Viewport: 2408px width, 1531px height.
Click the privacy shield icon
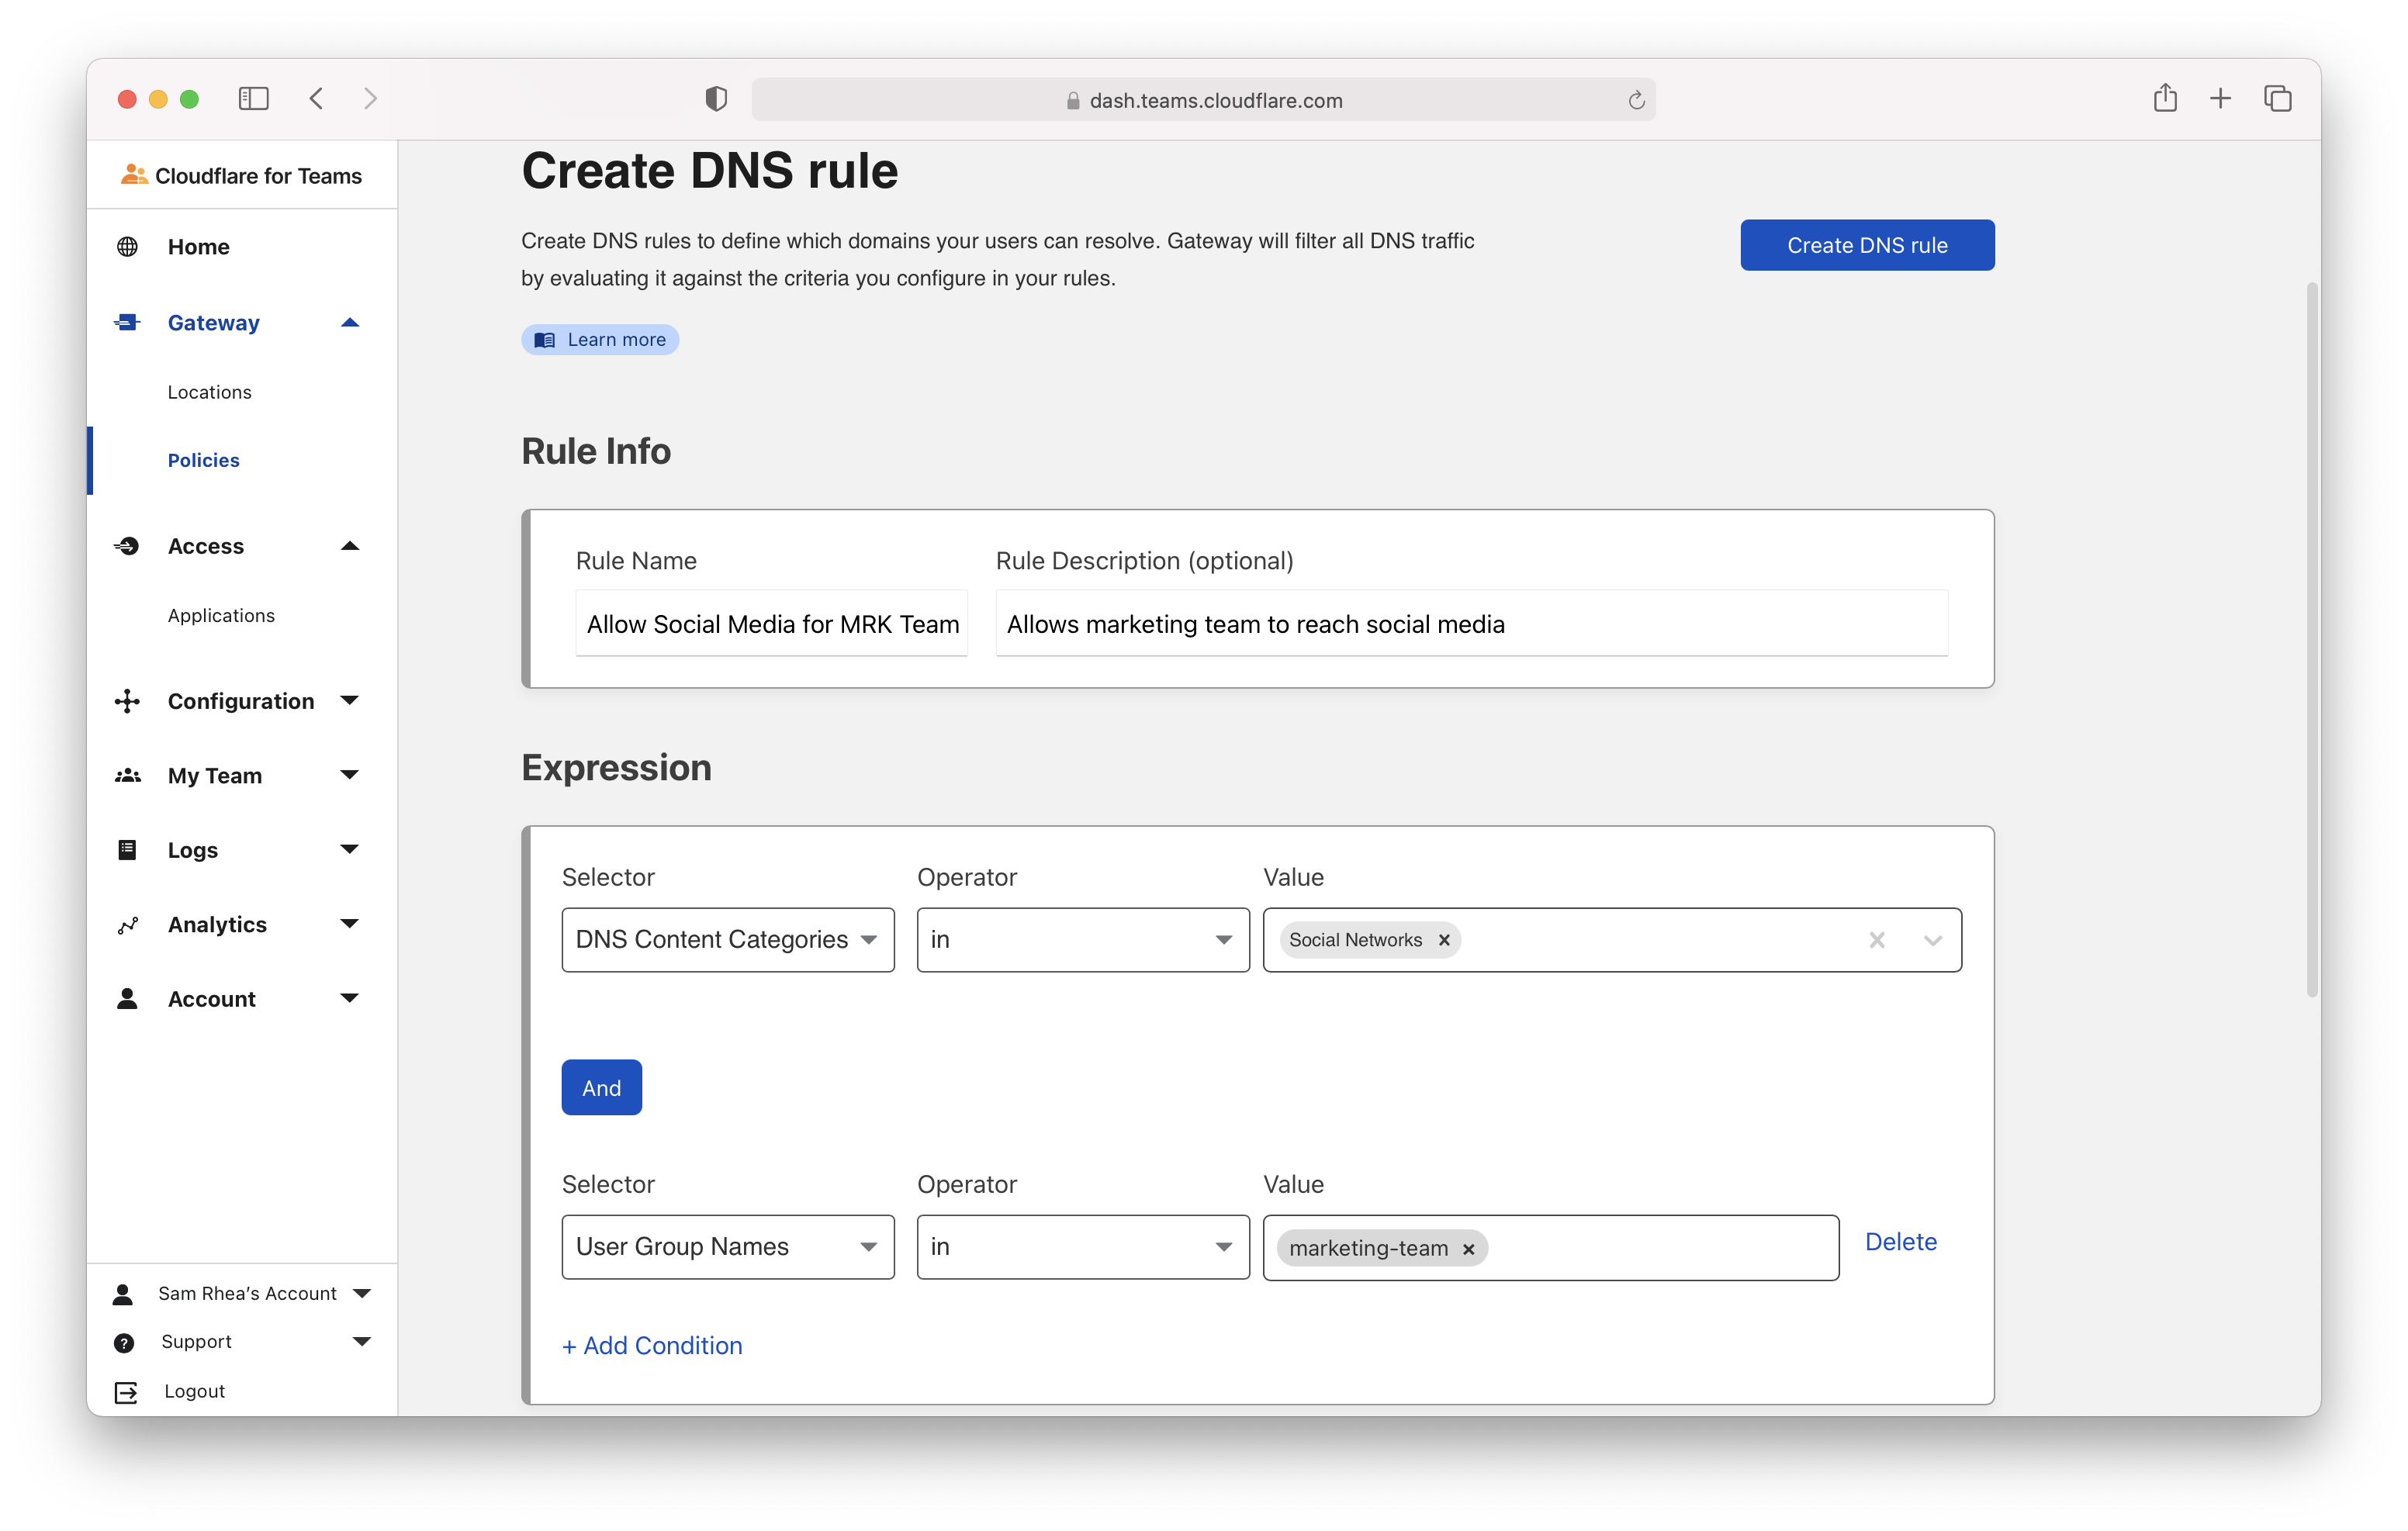click(716, 98)
